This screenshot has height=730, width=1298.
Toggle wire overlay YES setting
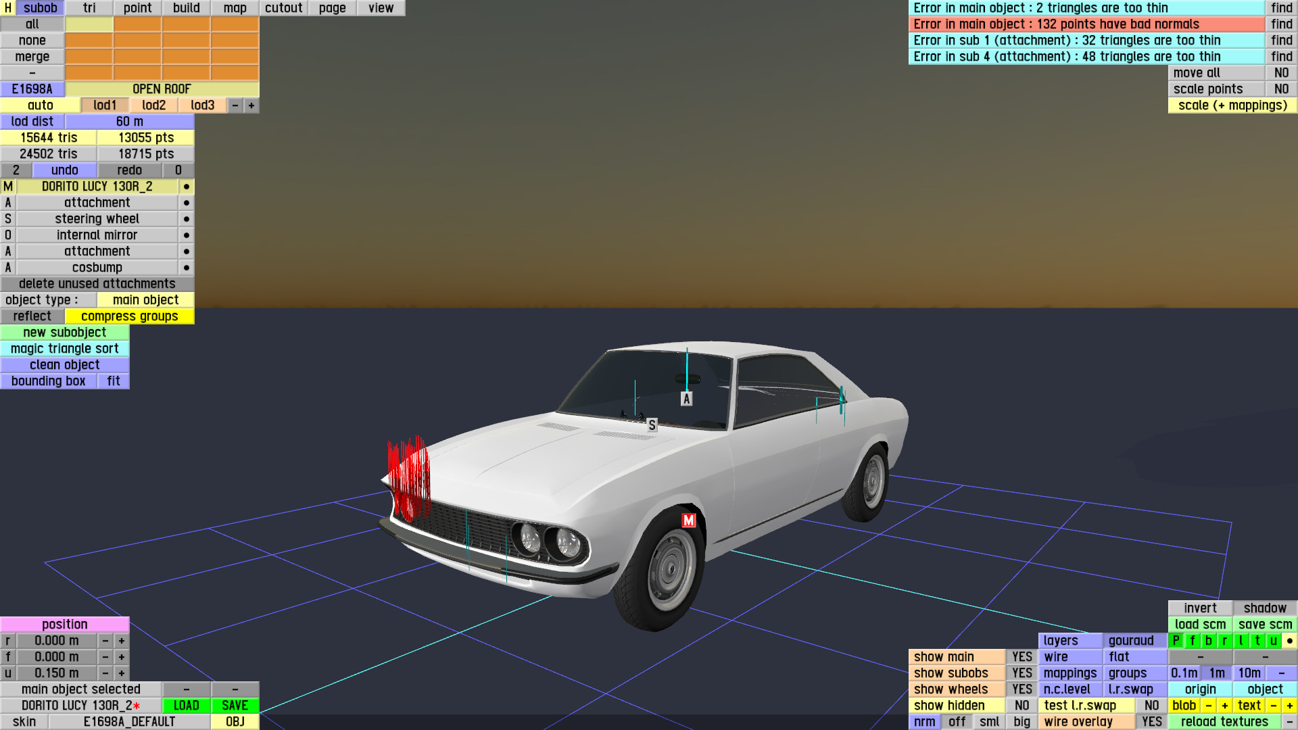[x=1151, y=722]
